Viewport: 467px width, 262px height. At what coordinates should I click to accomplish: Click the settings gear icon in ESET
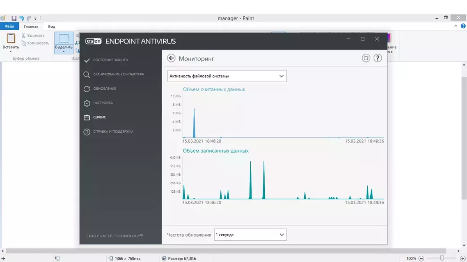[87, 103]
